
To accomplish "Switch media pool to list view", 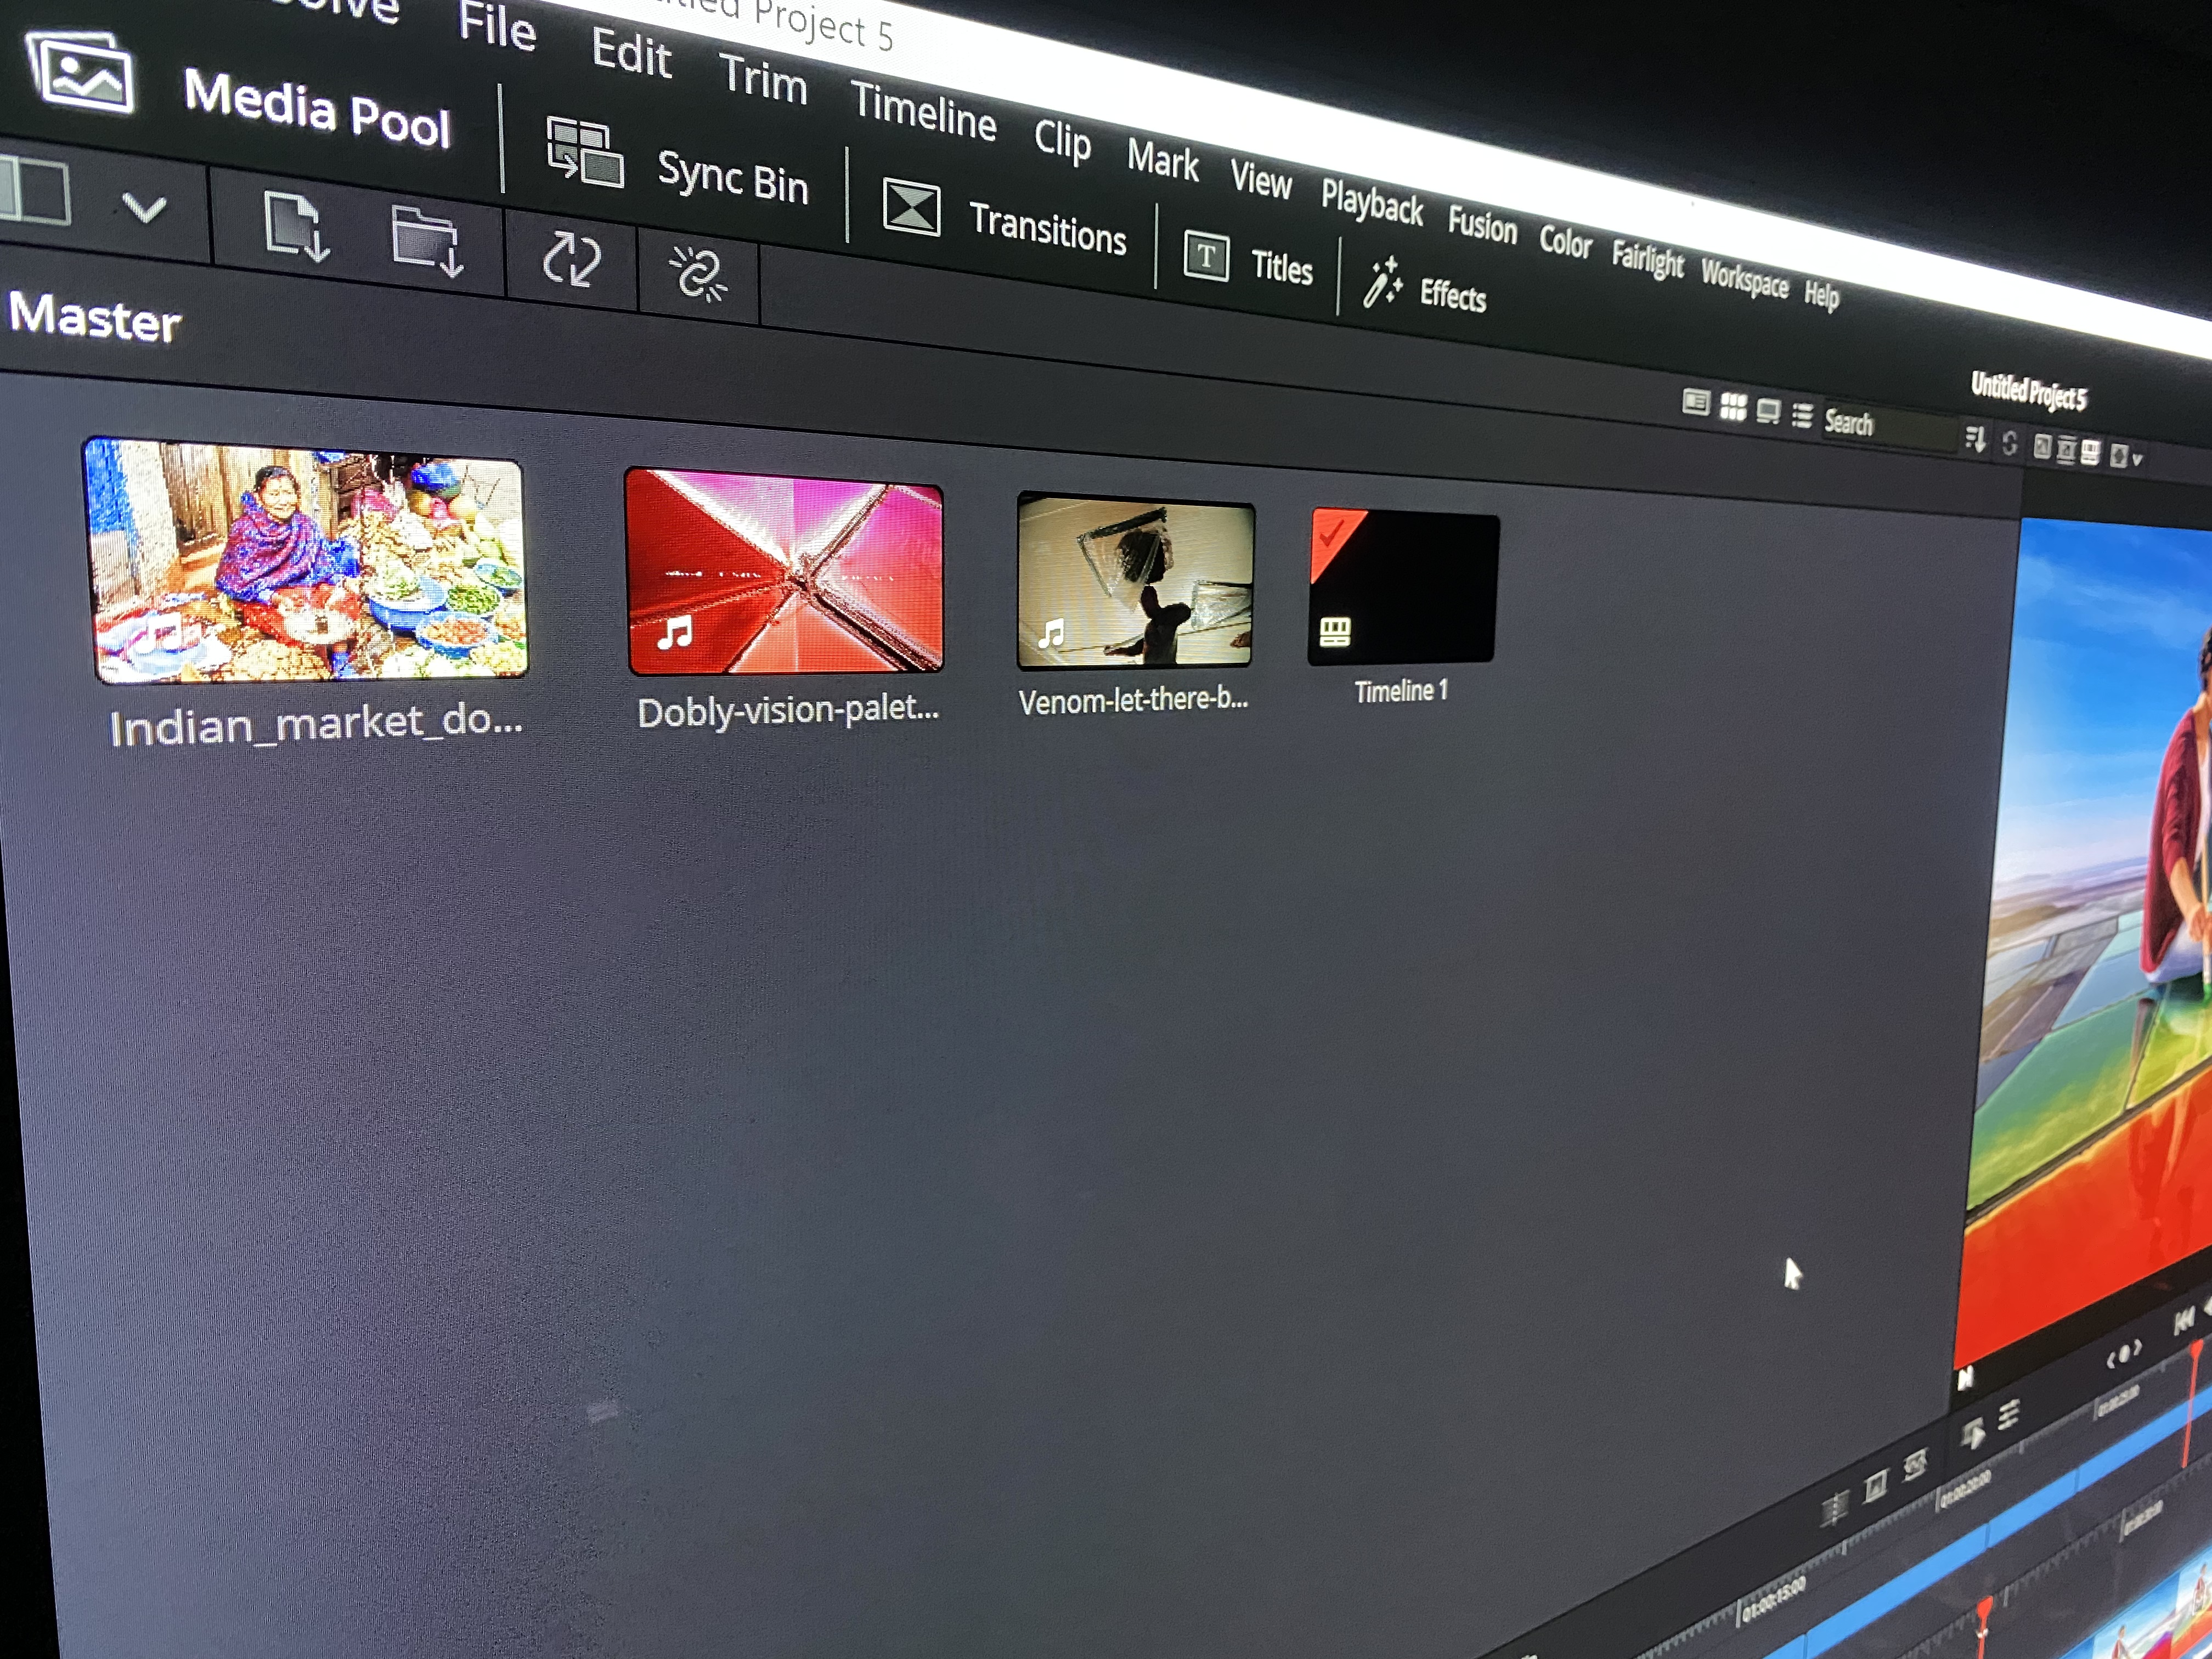I will click(x=1802, y=415).
